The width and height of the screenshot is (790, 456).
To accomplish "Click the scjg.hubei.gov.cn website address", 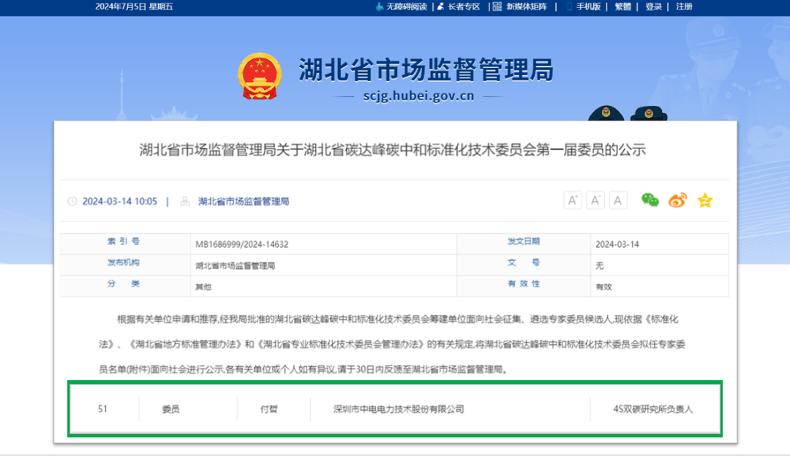I will point(418,96).
